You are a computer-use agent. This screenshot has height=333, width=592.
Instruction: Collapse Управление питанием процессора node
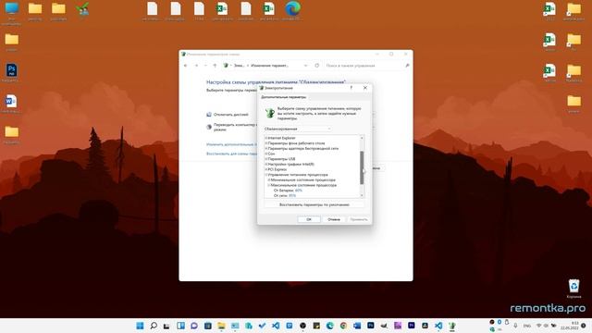click(265, 175)
